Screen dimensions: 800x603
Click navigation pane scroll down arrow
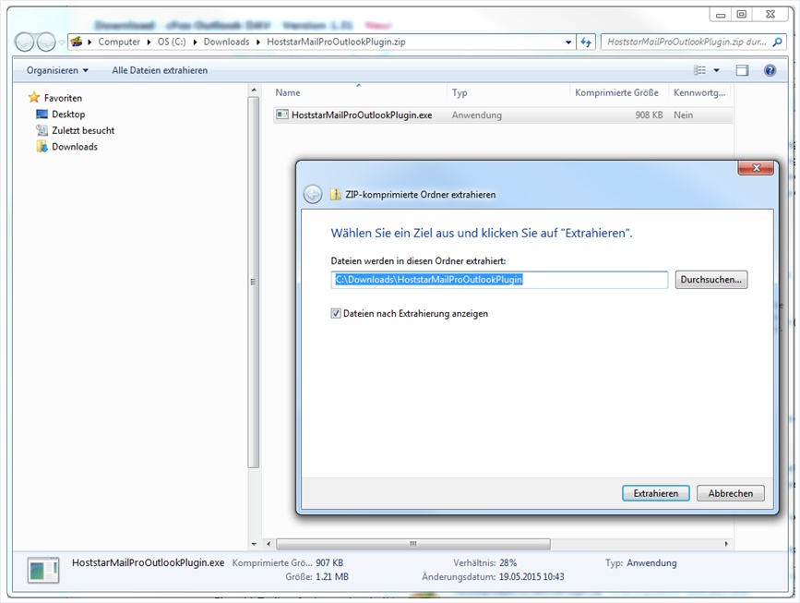(254, 544)
